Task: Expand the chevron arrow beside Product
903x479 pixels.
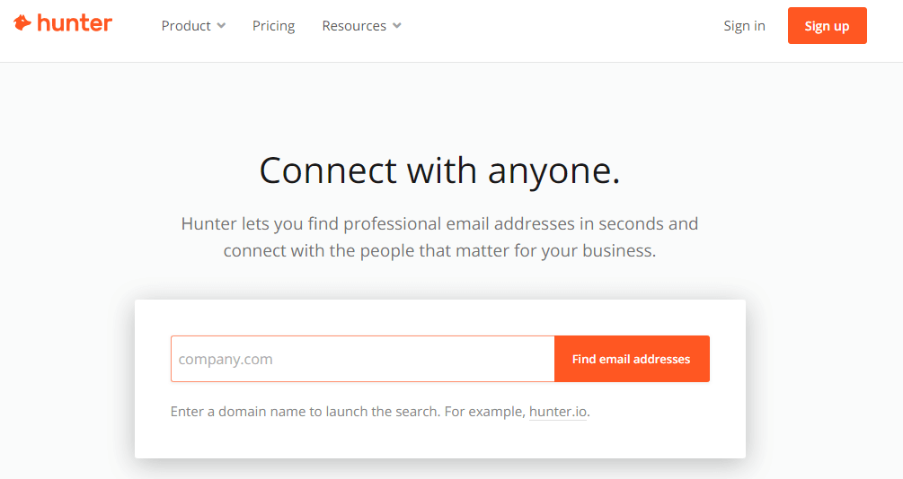Action: pos(221,26)
